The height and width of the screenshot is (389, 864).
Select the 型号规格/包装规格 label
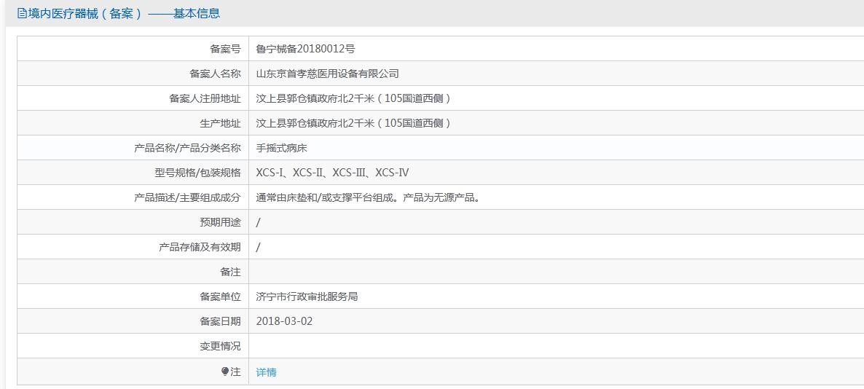pos(198,173)
